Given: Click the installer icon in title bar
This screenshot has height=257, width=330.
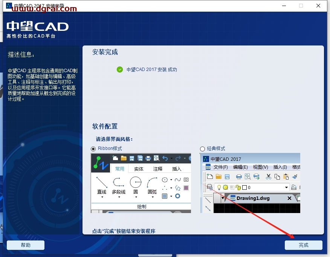Looking at the screenshot, I should (x=9, y=6).
